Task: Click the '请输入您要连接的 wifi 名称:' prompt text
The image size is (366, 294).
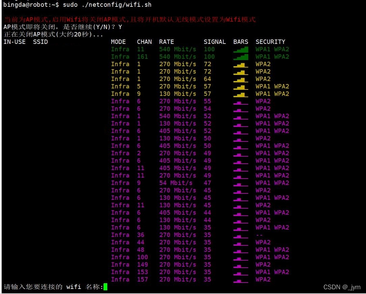Action: pyautogui.click(x=53, y=287)
